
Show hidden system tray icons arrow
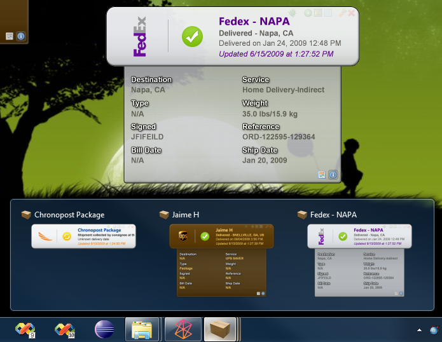[x=420, y=330]
